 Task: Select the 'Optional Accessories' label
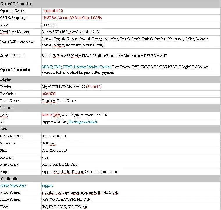click(x=15, y=70)
